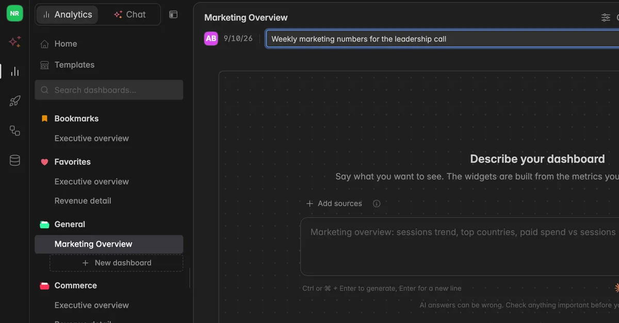Screen dimensions: 619x323
Task: Open the connected shapes rail icon
Action: [x=15, y=131]
